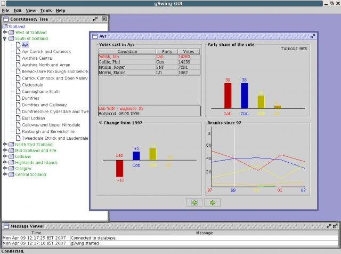Expand the Central Scotland node

tap(5, 174)
